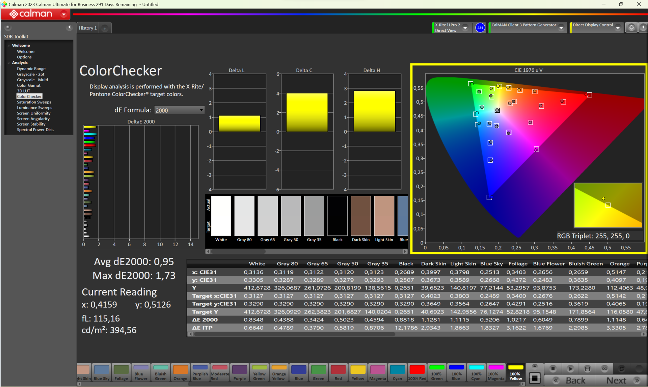Collapse the left sidebar arrow icon

pyautogui.click(x=69, y=27)
